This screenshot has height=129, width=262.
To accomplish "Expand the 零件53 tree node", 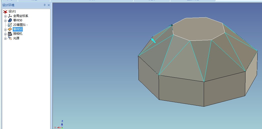I will [5, 29].
